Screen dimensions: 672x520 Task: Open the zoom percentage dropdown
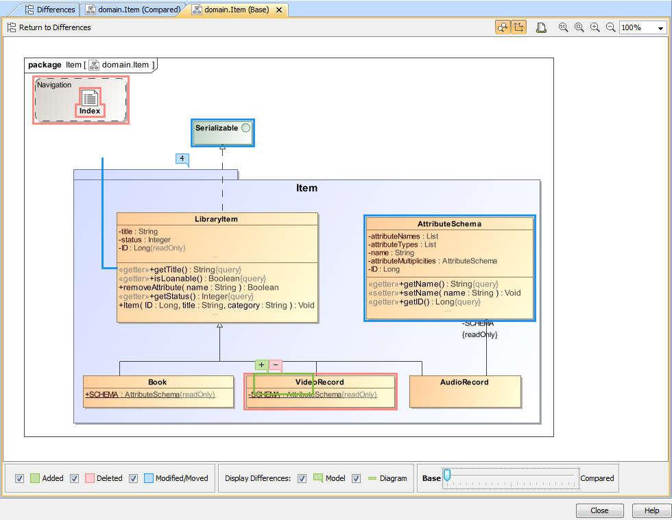tap(659, 27)
